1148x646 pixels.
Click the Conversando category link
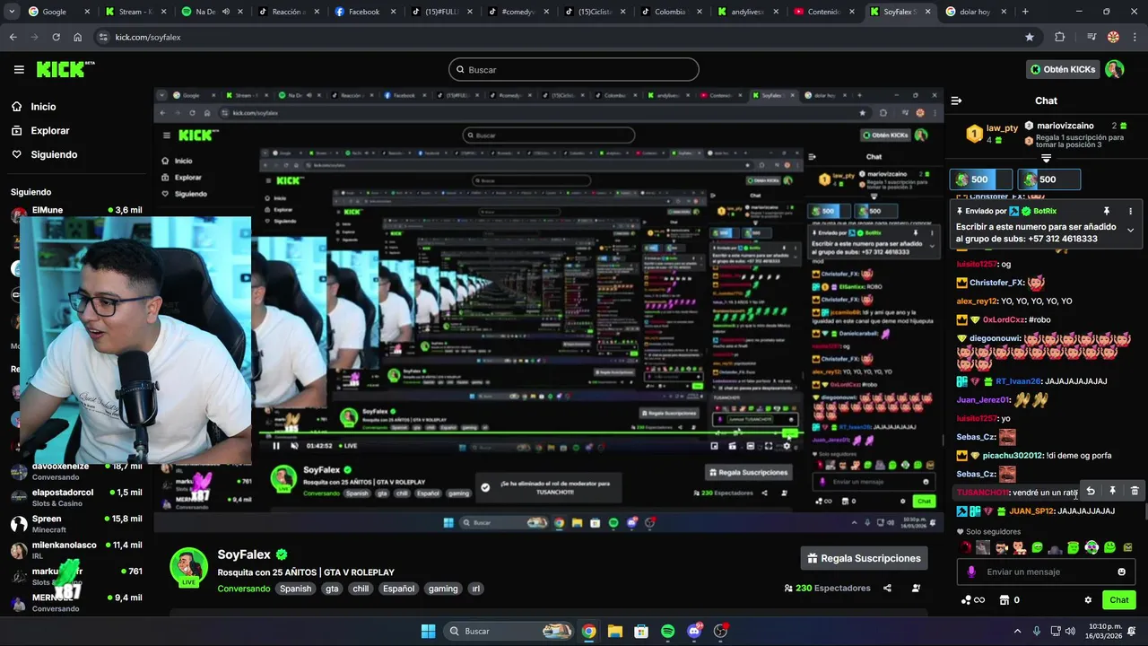243,589
